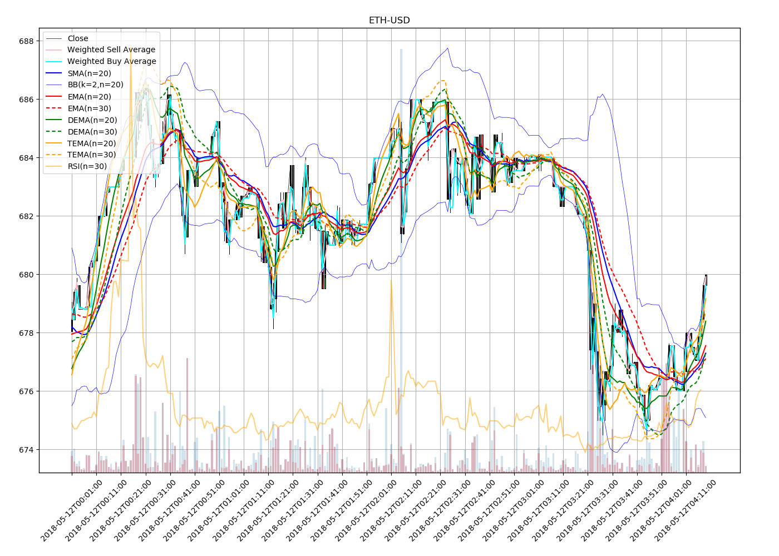This screenshot has width=779, height=556.
Task: Click the tallest light-blue volume bar
Action: [401, 260]
